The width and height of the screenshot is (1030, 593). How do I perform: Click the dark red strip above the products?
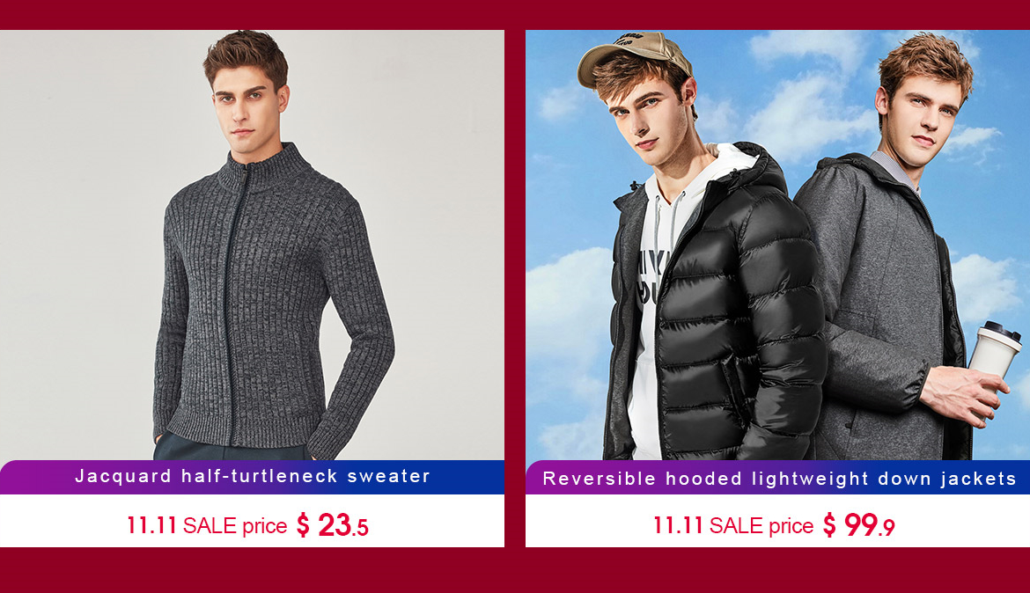click(x=515, y=14)
